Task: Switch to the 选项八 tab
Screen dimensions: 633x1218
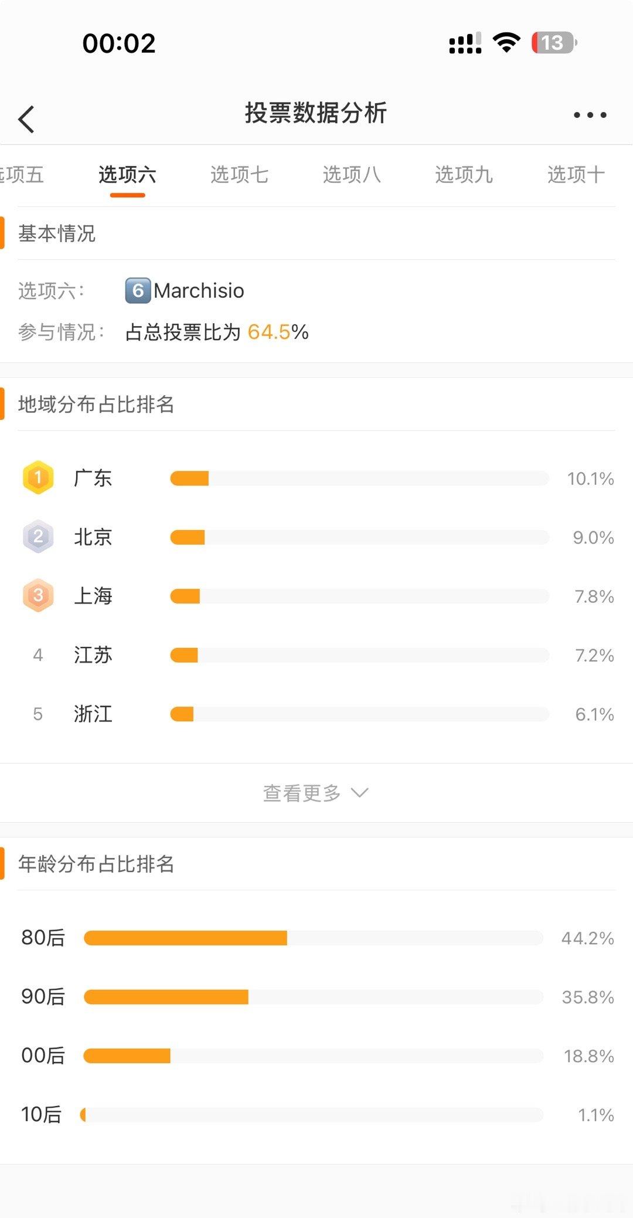Action: [x=352, y=175]
